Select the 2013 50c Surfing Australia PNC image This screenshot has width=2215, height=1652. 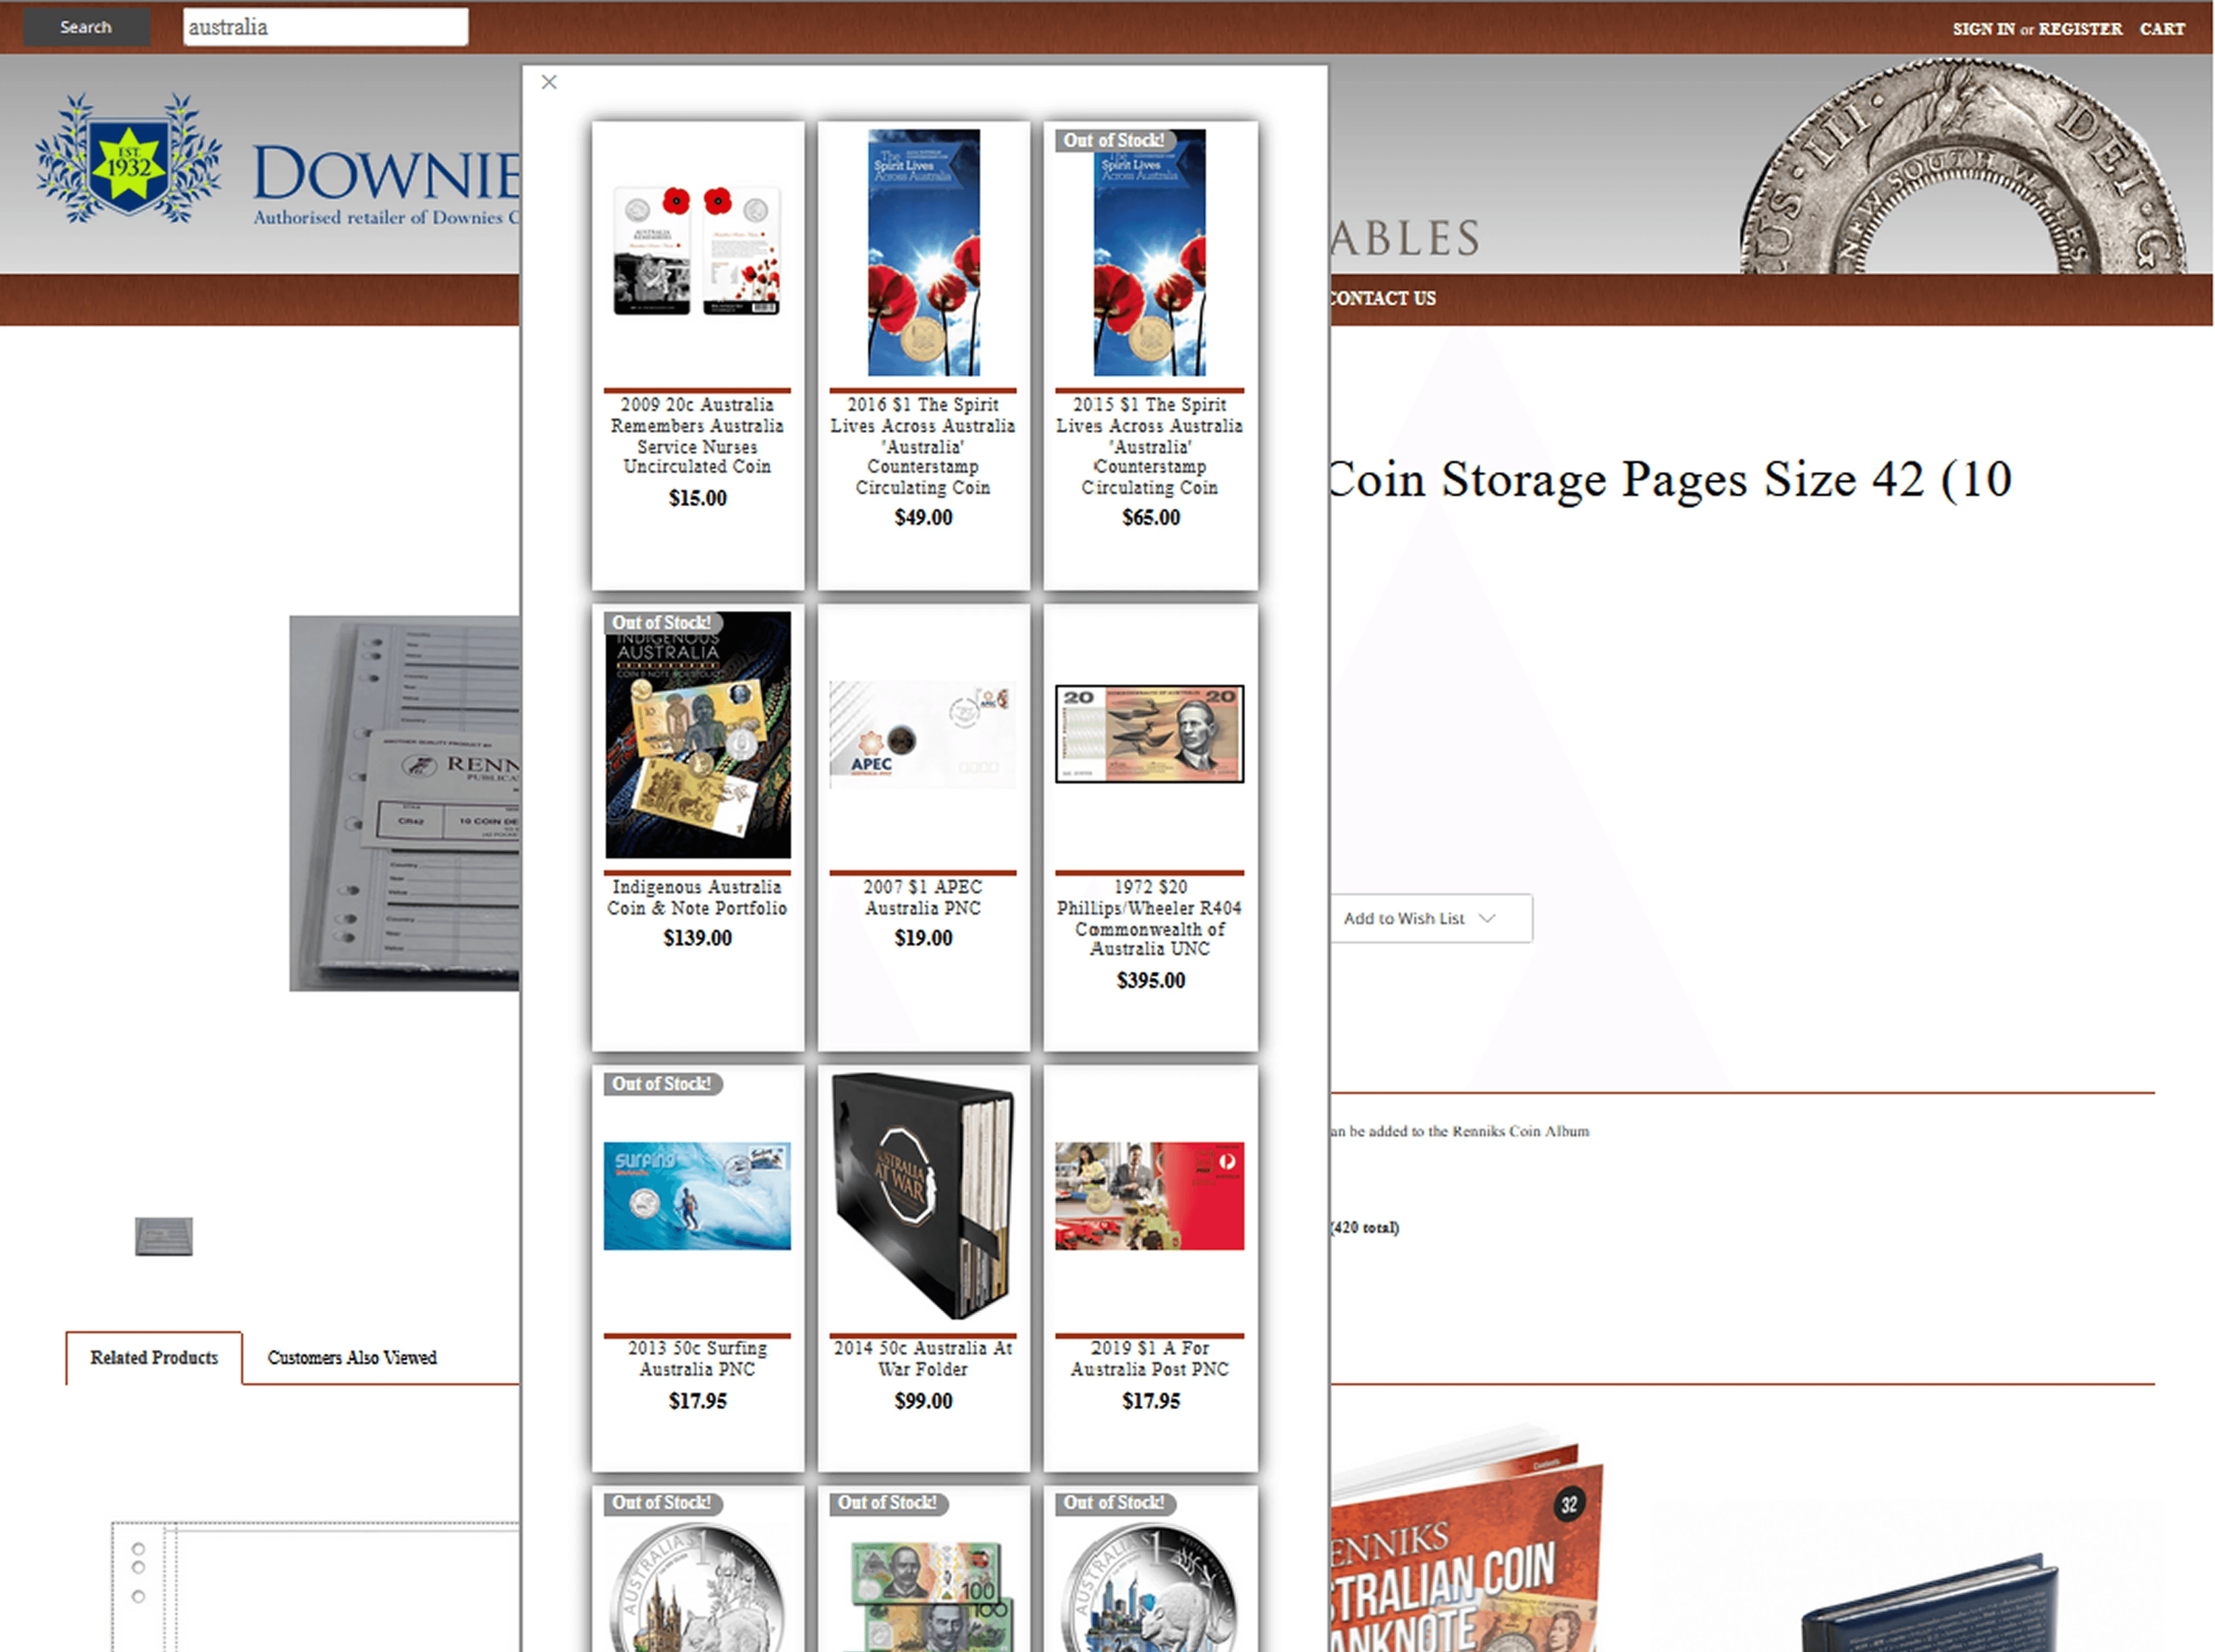point(697,1196)
